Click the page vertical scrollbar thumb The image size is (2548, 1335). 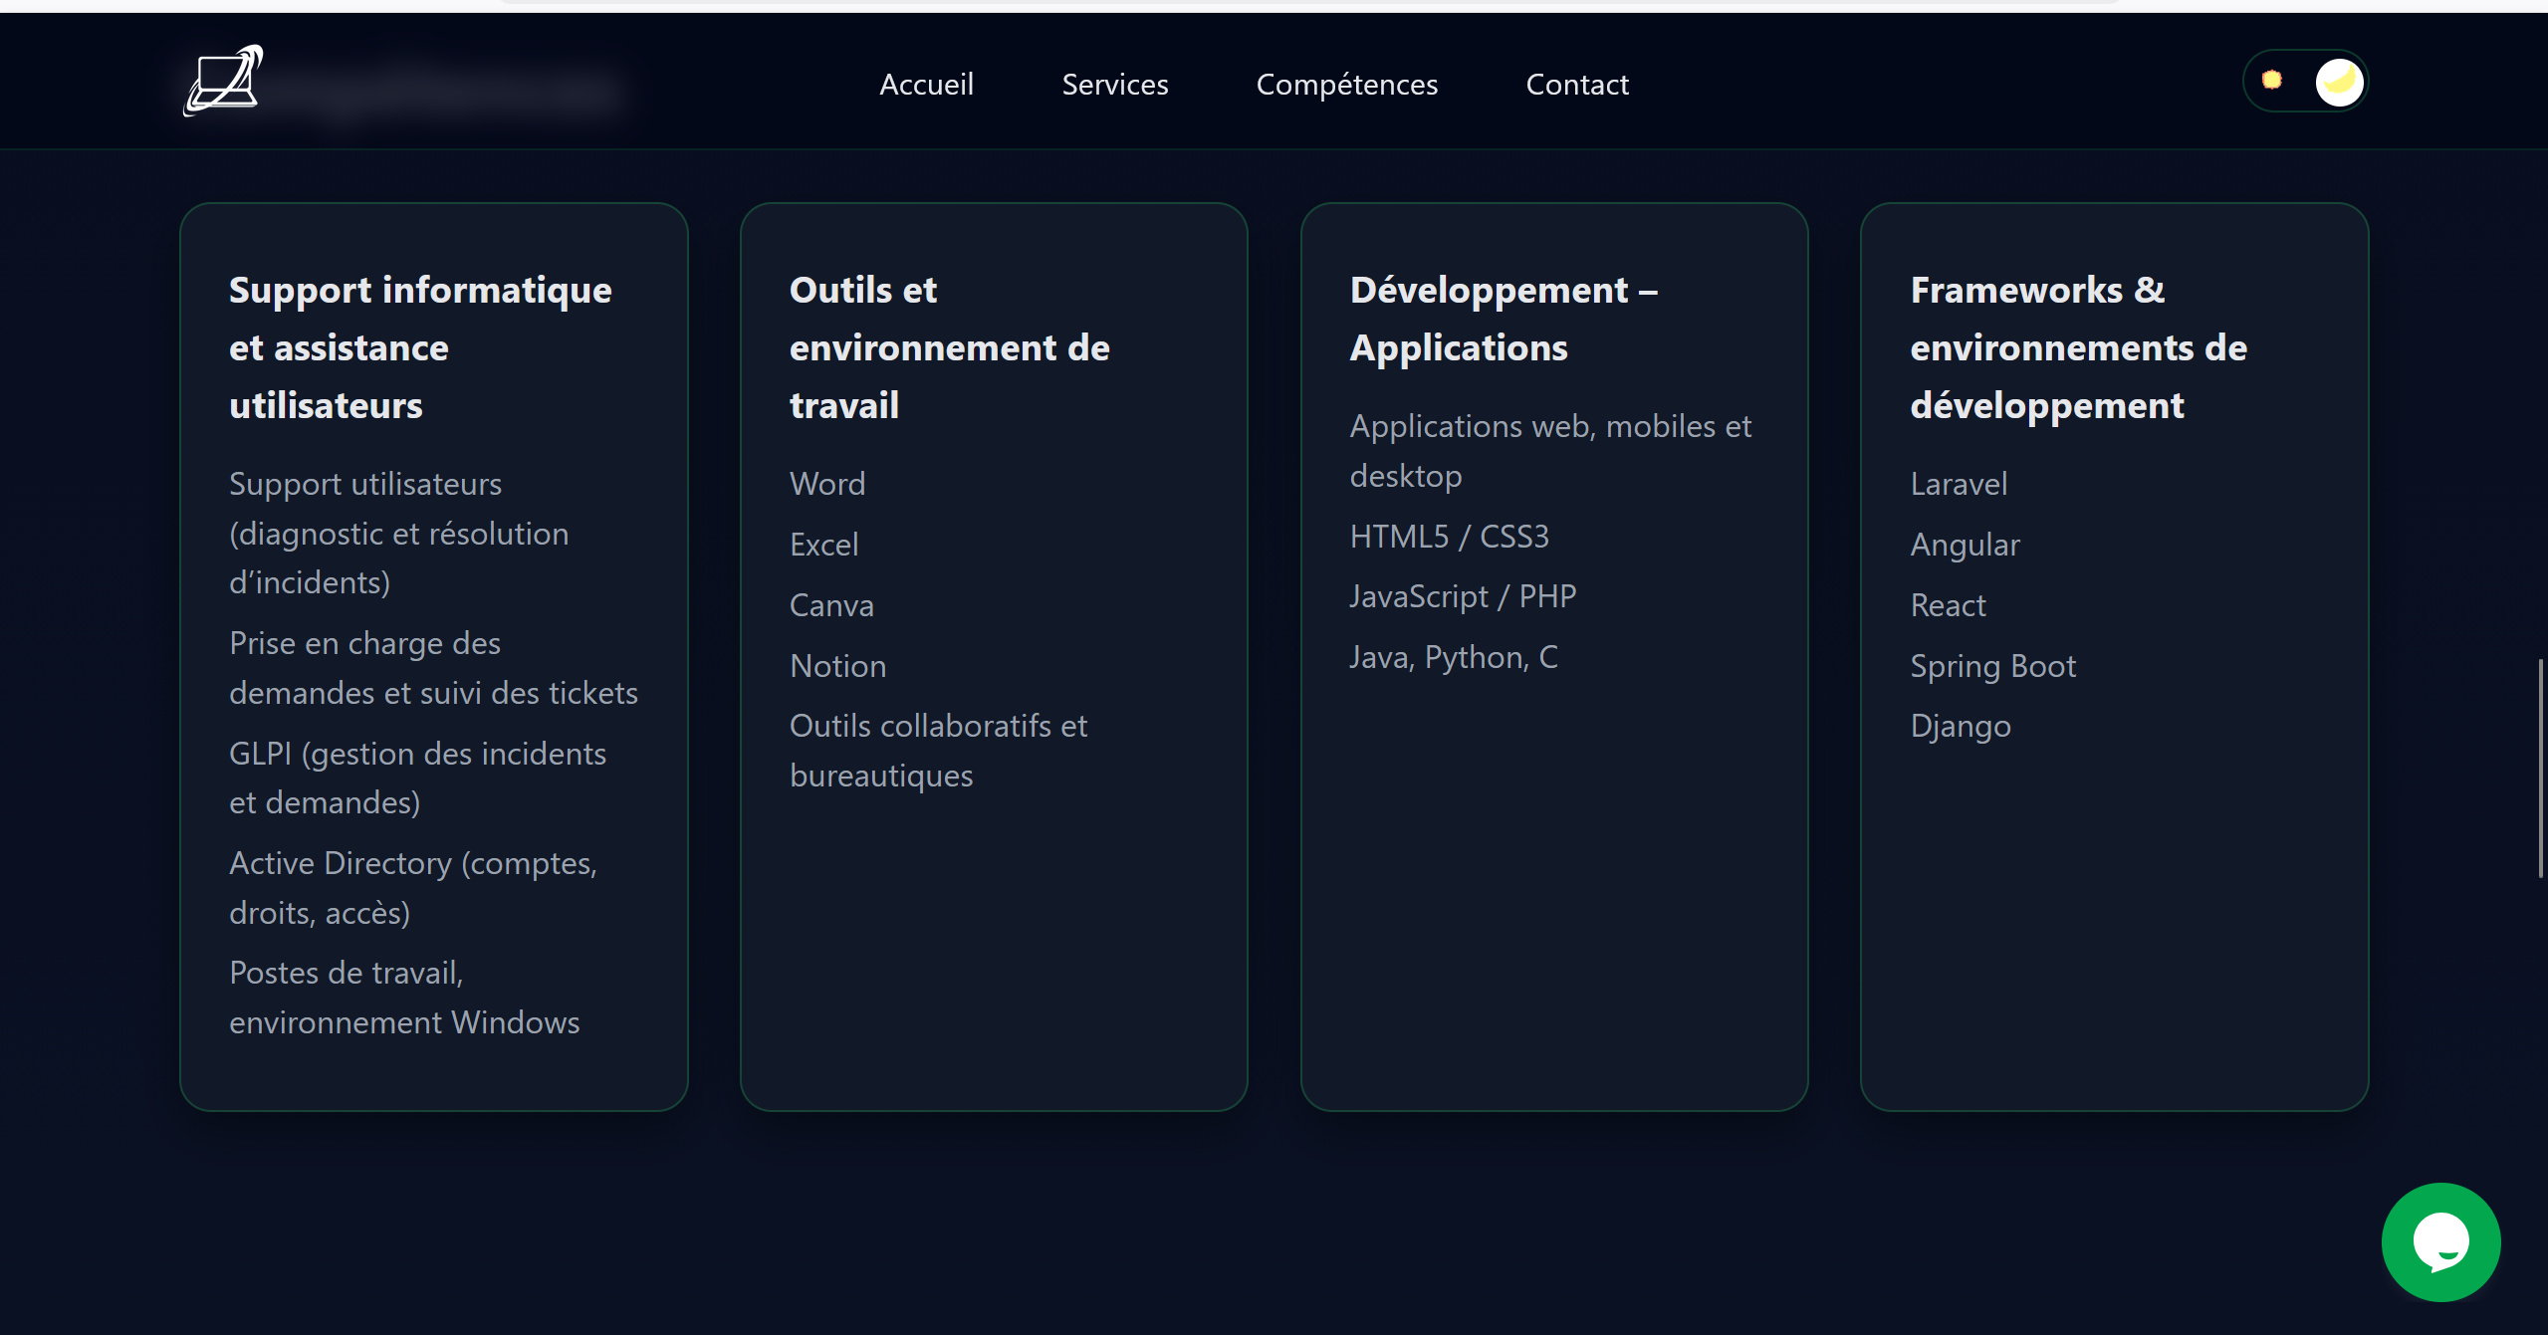point(2540,767)
